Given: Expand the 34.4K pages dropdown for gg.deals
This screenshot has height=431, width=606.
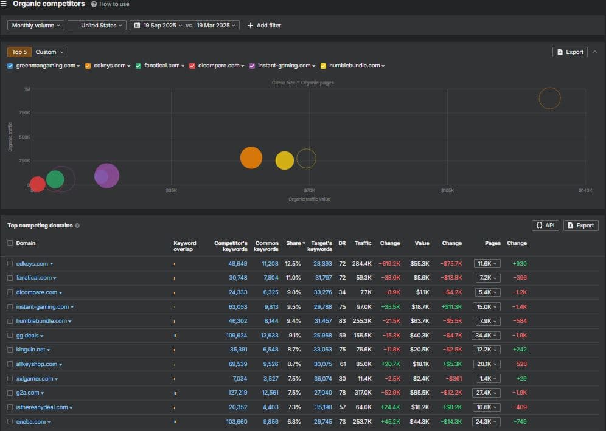Looking at the screenshot, I should click(x=486, y=336).
